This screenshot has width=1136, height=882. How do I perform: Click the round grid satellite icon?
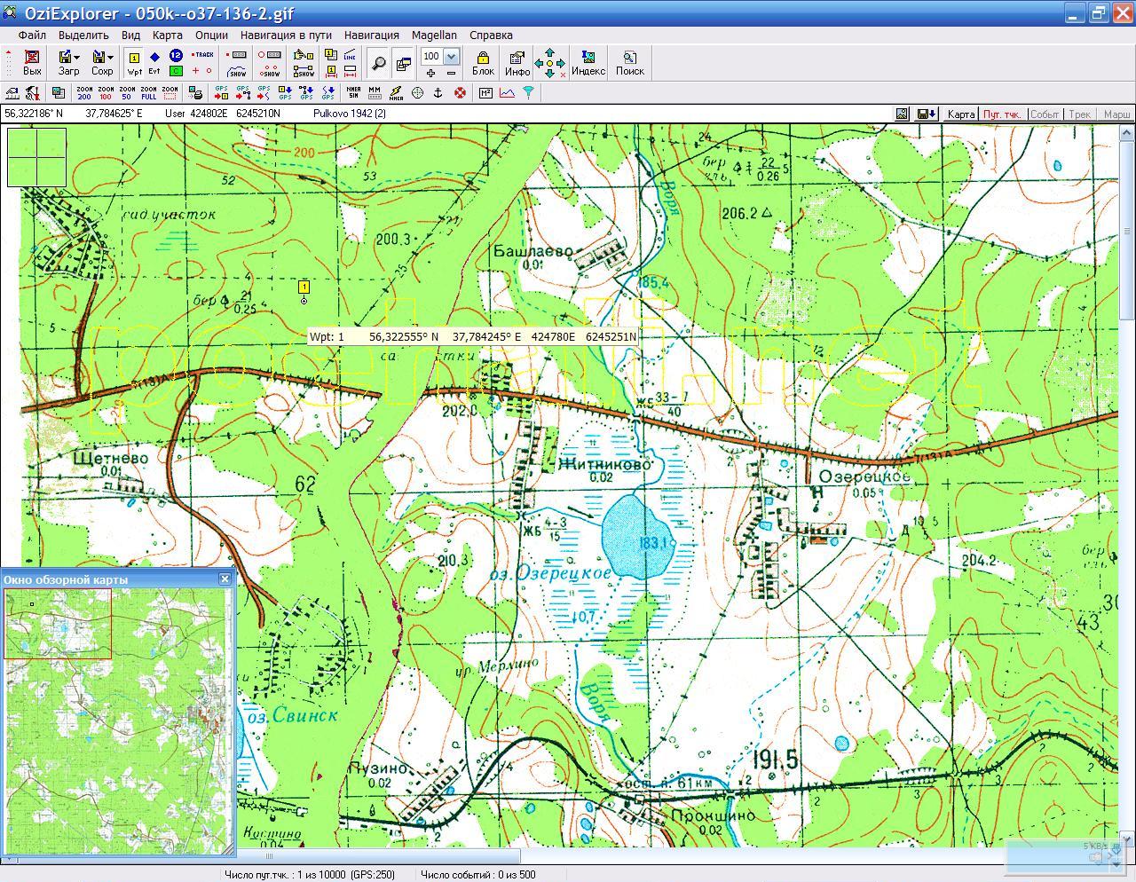(417, 92)
